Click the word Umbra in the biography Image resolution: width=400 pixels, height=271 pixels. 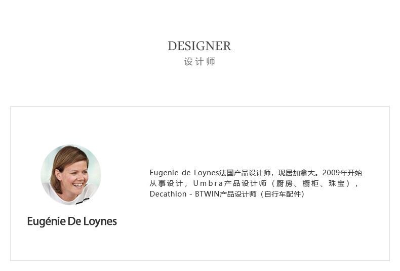(x=208, y=183)
